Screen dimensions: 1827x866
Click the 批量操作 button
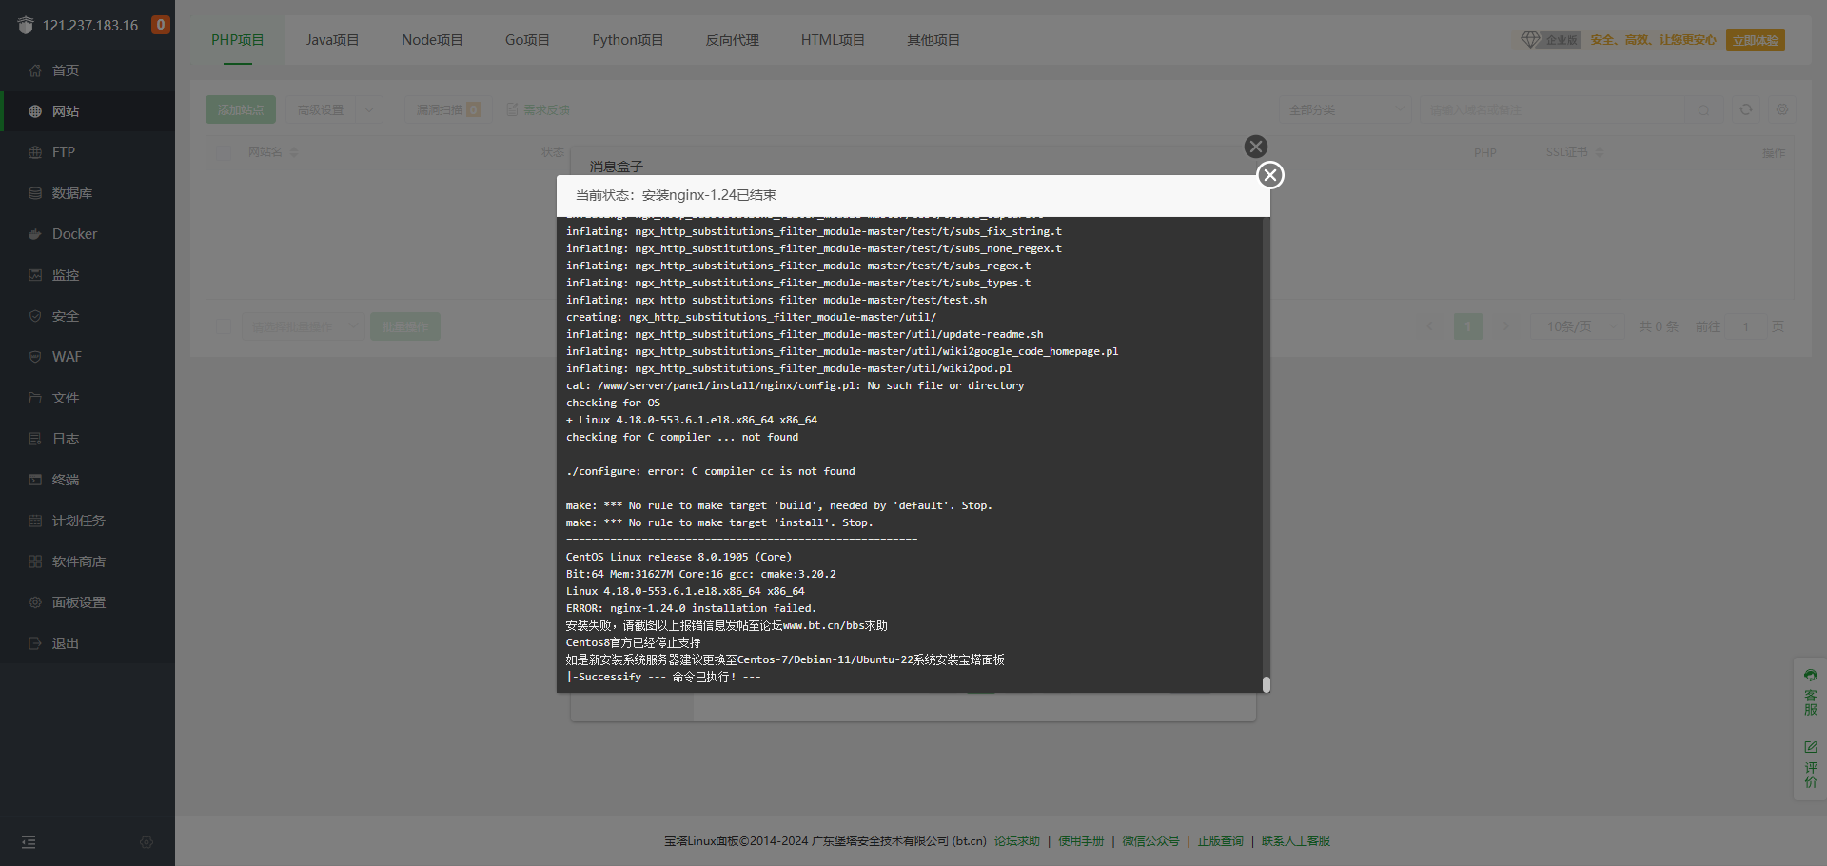click(x=405, y=326)
